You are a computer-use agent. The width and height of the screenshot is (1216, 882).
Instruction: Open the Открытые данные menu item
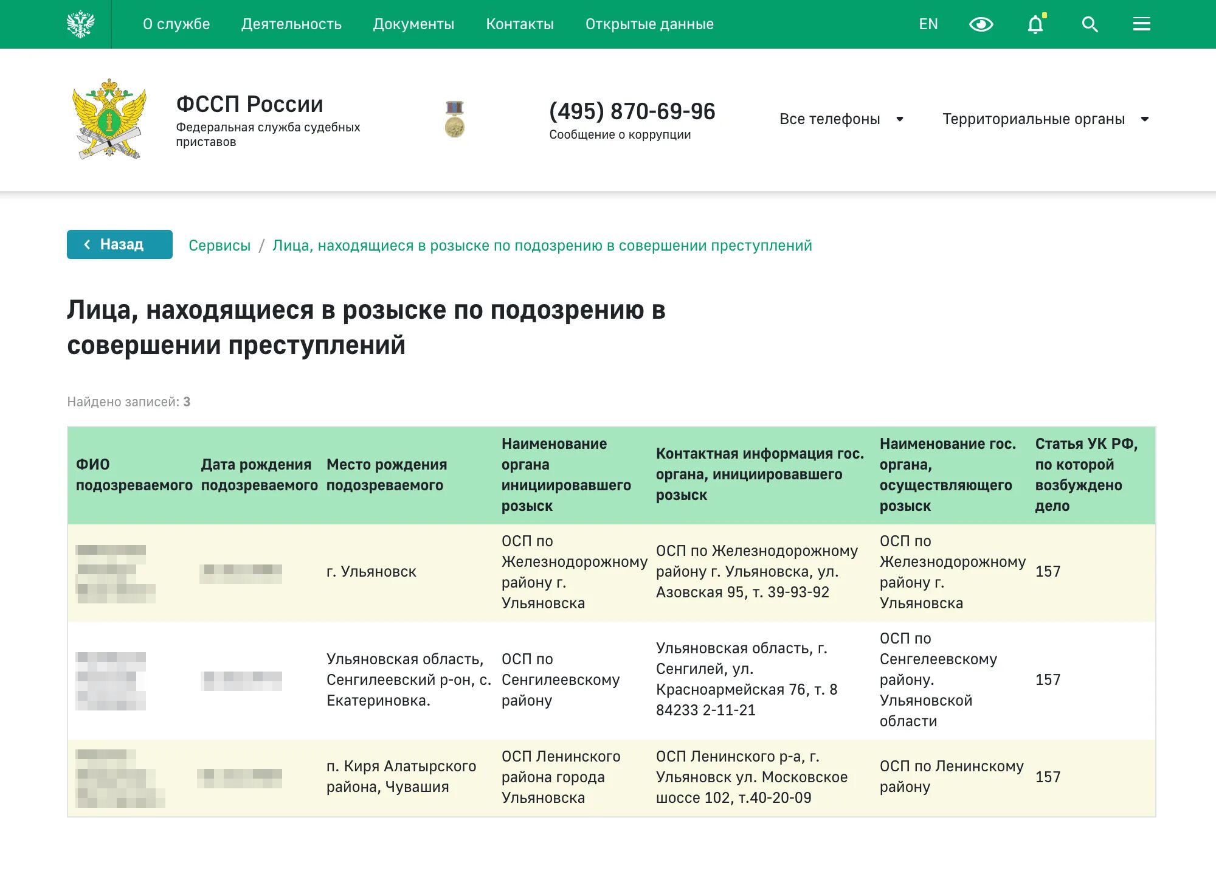[x=649, y=24]
